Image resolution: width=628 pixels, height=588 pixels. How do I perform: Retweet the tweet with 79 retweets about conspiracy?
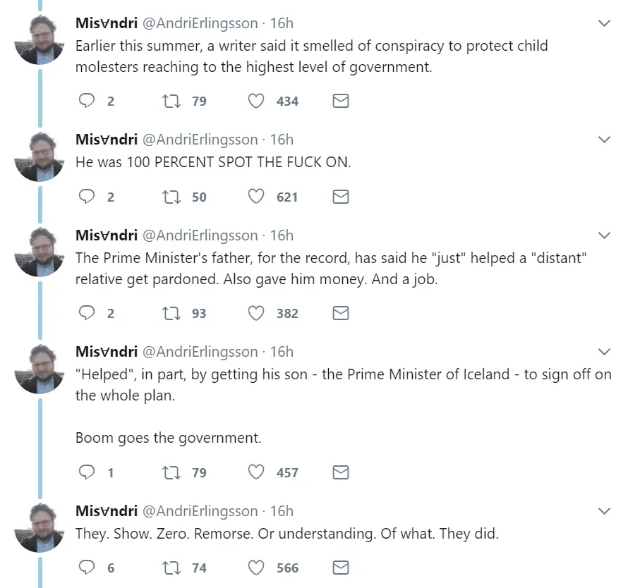[171, 102]
